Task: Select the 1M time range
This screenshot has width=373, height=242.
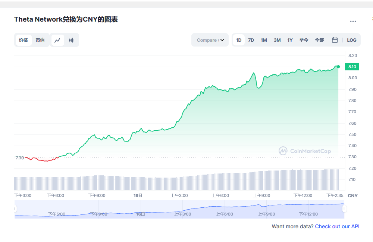Action: click(x=264, y=40)
